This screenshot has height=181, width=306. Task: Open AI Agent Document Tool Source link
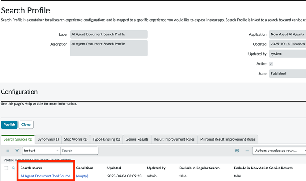46,176
